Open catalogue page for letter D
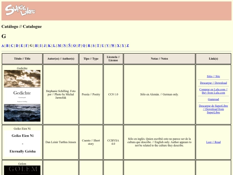This screenshot has height=175, width=233. tap(17, 45)
